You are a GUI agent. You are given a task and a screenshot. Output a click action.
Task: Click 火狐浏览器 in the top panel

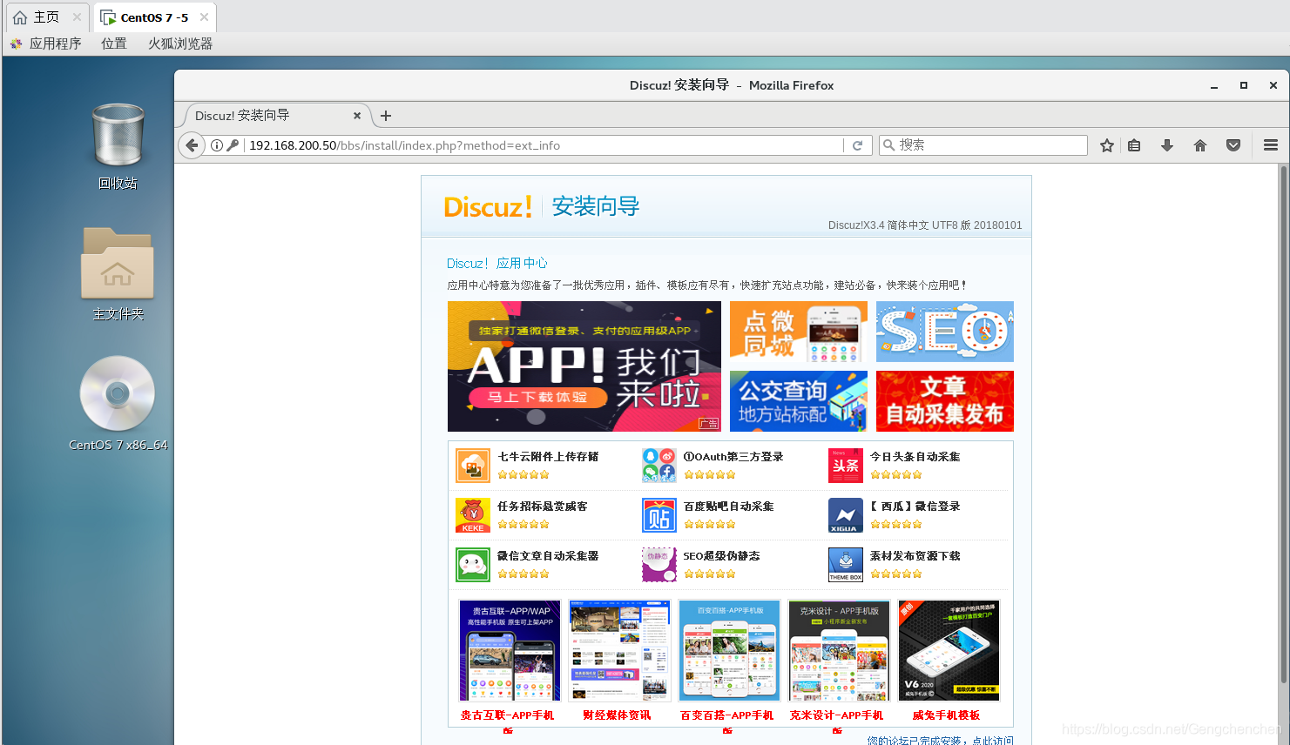click(x=180, y=44)
